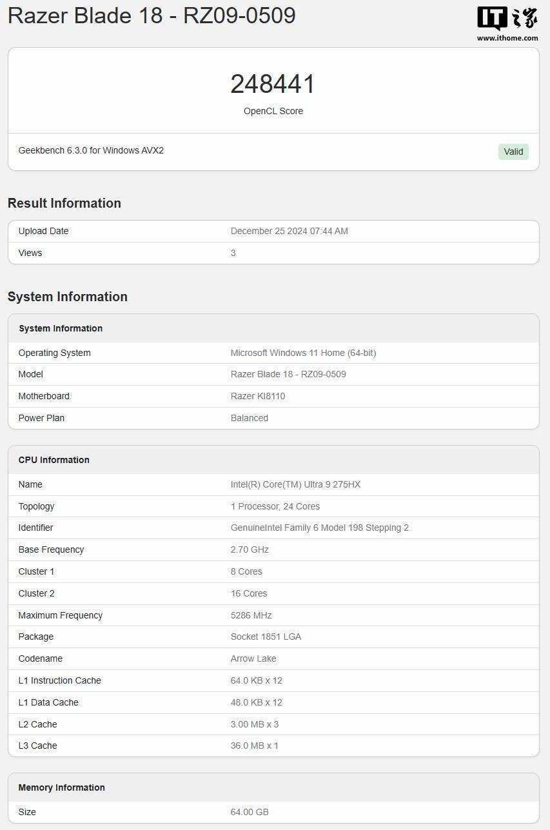The width and height of the screenshot is (550, 830).
Task: Click the memory "Size" row label
Action: pos(27,812)
